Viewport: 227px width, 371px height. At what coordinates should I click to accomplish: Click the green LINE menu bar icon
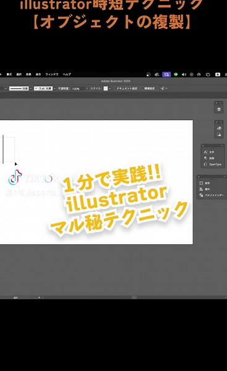tap(176, 74)
